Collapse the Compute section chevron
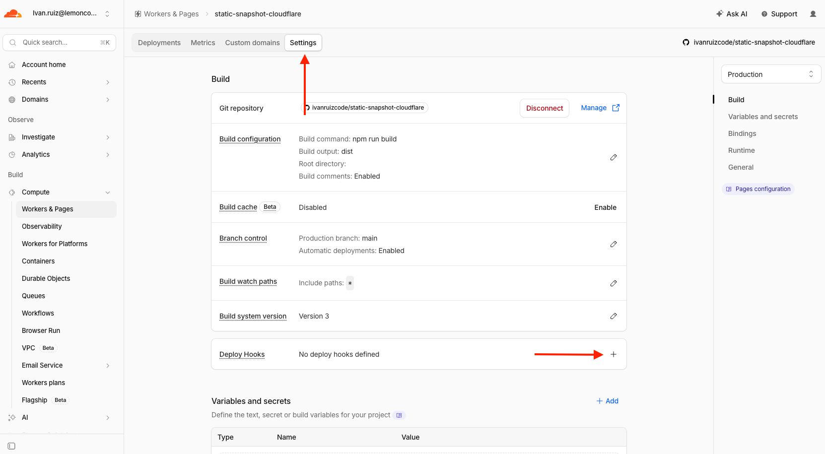This screenshot has height=454, width=825. click(108, 193)
